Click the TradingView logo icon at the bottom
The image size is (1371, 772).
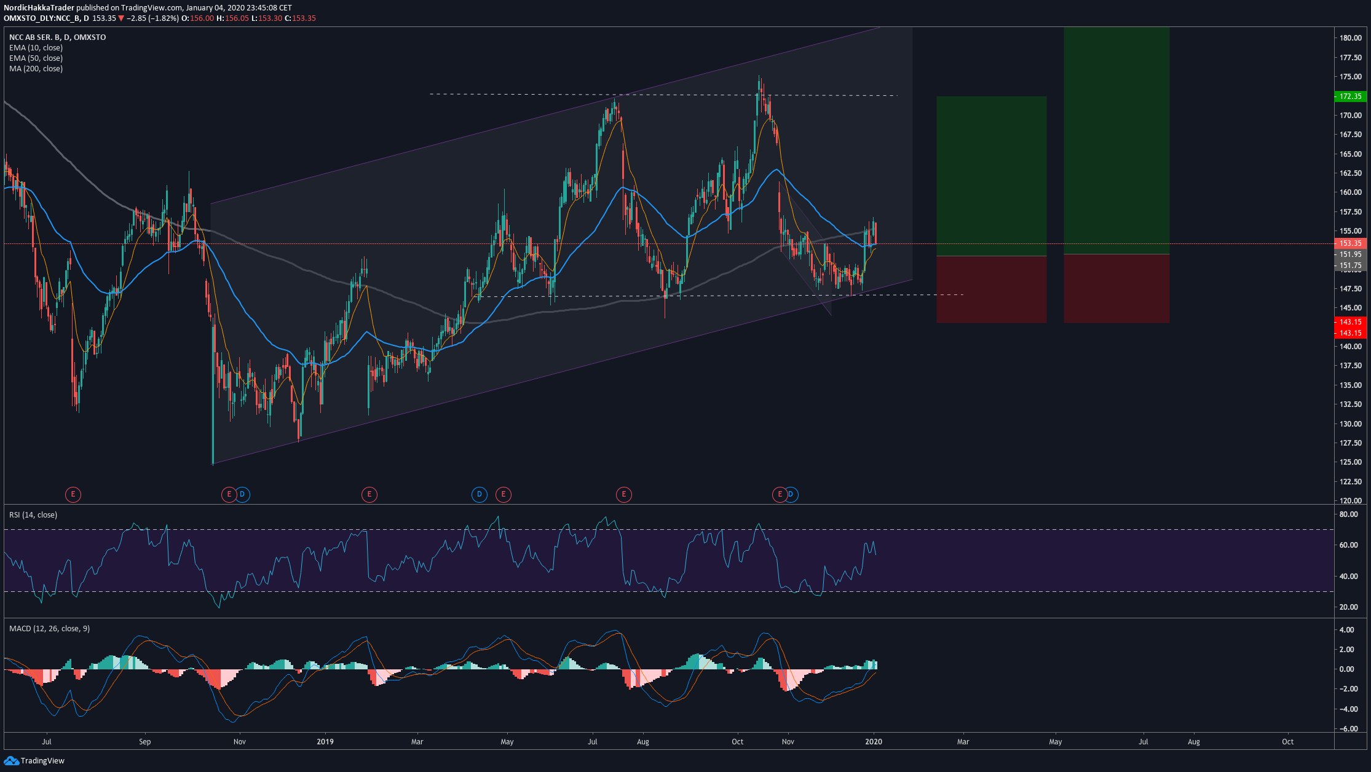coord(11,761)
